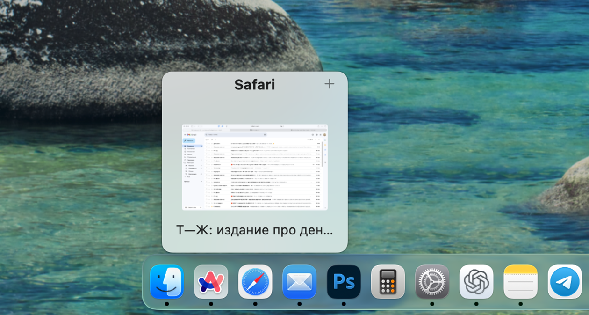Switch to Telegram from the dock
Screen dimensions: 589x315
tap(564, 282)
